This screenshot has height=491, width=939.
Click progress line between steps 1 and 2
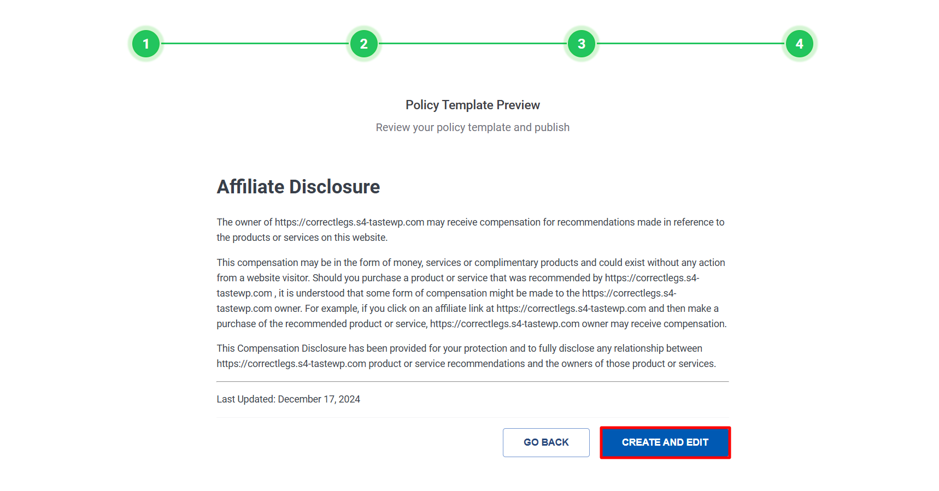click(255, 44)
